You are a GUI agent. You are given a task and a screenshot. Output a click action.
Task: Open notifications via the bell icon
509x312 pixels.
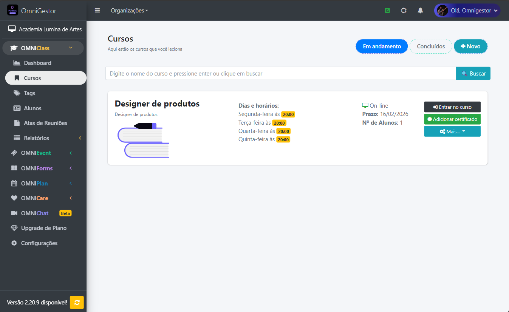(420, 10)
